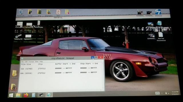Click the '32k (32768)' text

click(x=27, y=69)
